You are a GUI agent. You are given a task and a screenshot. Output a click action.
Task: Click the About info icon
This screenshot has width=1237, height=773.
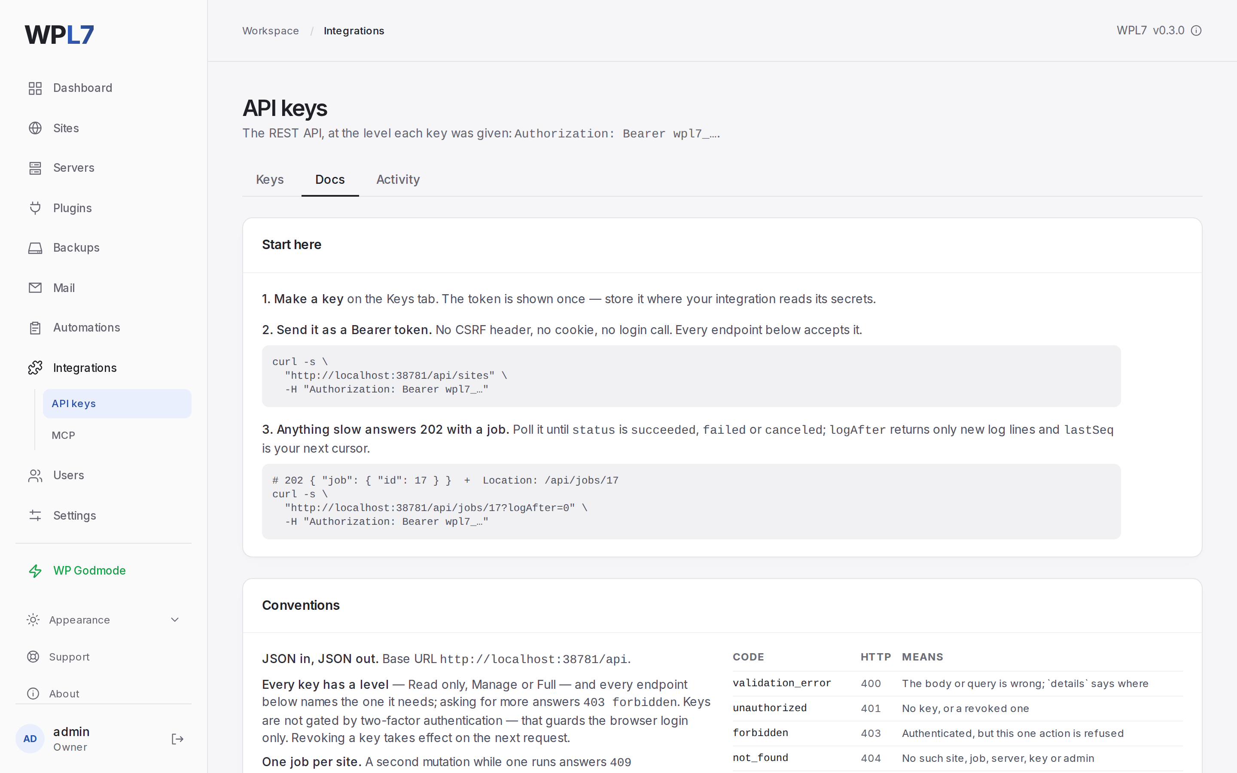pos(33,693)
